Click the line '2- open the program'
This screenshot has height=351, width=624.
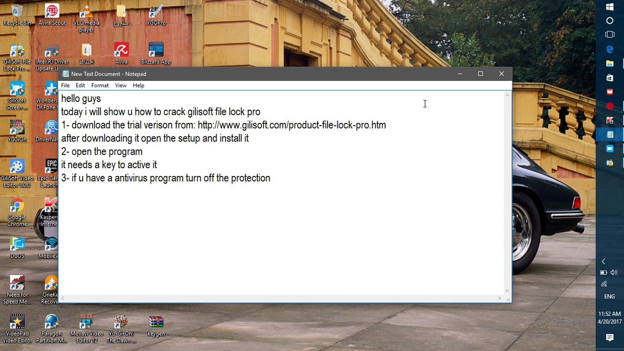102,152
